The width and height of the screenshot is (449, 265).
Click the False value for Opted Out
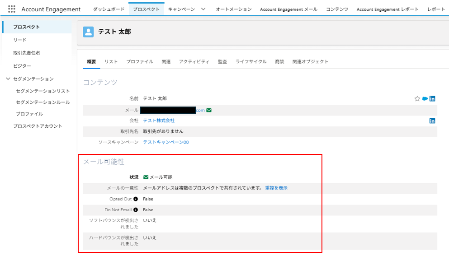pos(148,199)
